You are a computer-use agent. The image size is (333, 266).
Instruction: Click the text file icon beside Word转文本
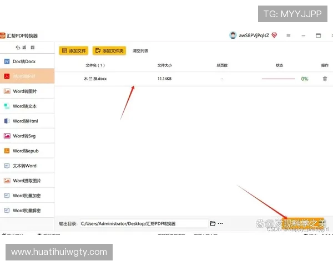point(7,106)
